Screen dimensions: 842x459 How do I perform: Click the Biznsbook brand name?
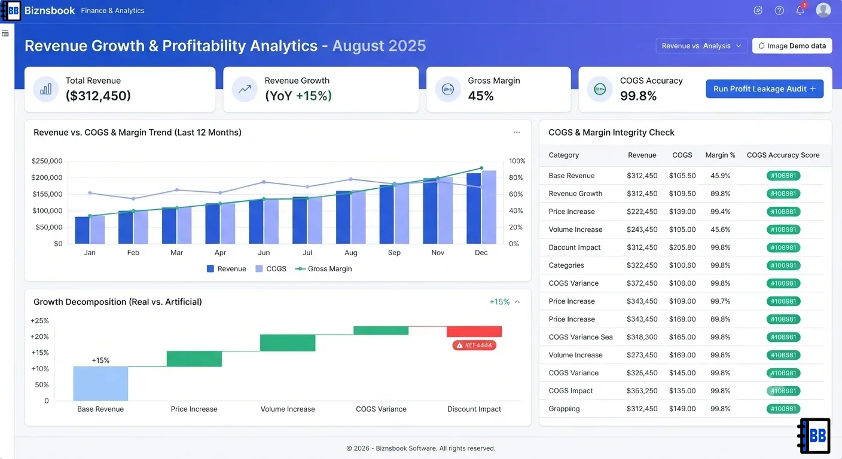(50, 10)
